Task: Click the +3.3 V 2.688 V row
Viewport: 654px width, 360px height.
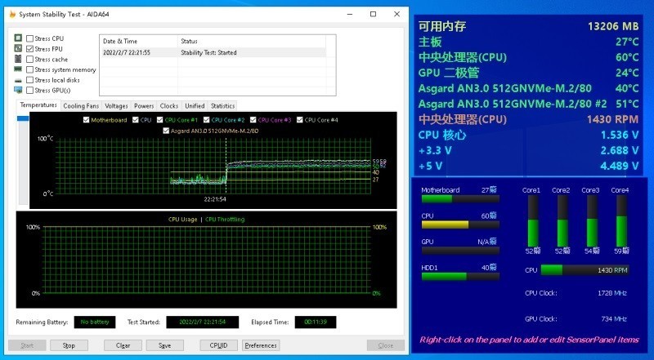Action: click(528, 150)
